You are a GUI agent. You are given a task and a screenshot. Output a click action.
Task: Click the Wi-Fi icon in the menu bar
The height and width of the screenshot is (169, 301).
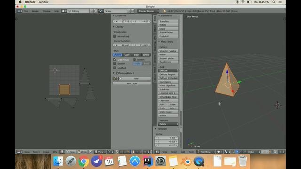[x=243, y=2]
